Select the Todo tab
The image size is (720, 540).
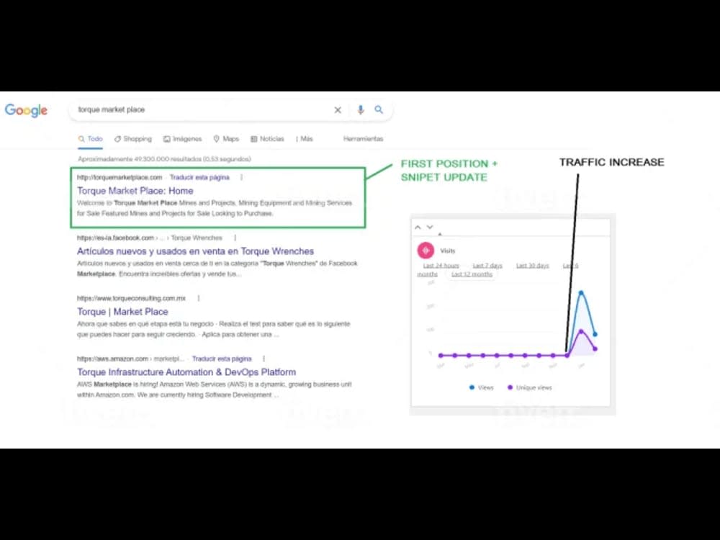tap(91, 139)
